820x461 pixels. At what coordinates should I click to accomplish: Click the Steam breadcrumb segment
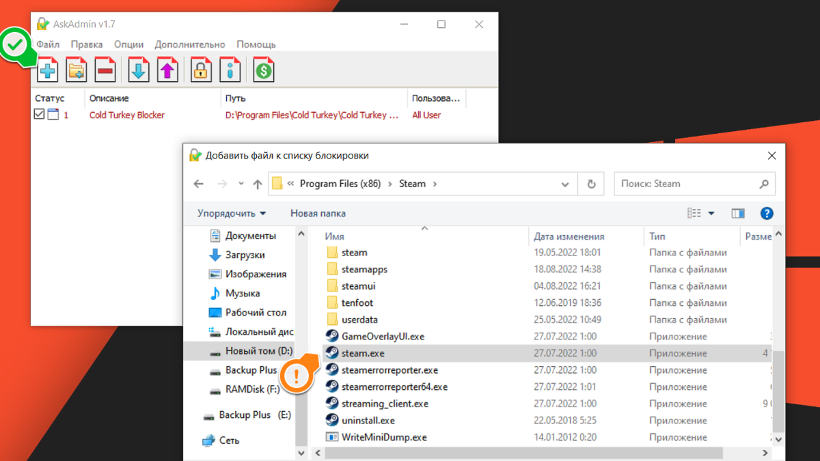tap(412, 184)
